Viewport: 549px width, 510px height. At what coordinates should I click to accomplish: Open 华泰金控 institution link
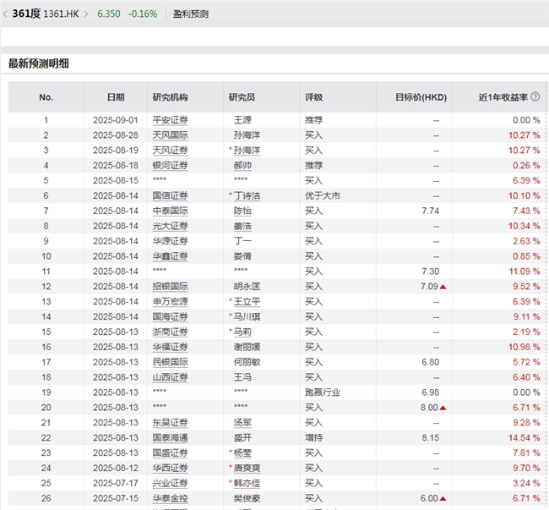(170, 498)
